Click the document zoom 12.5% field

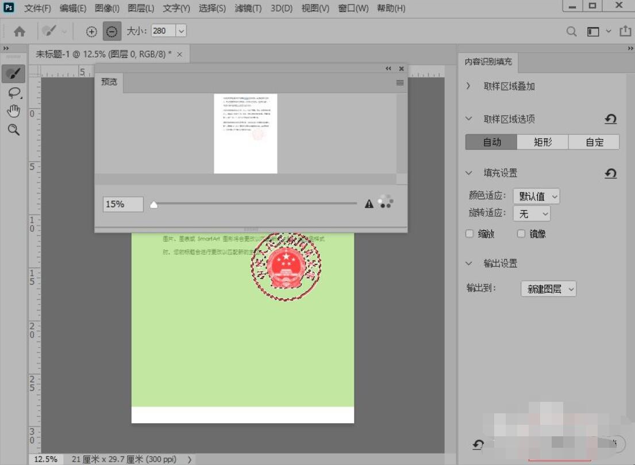[x=45, y=459]
